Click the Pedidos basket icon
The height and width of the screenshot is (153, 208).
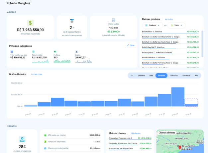[55, 52]
